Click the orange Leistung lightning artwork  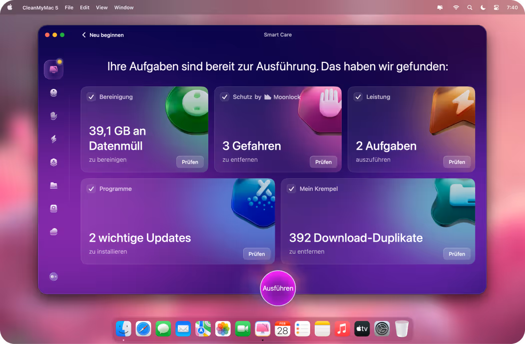click(x=454, y=110)
